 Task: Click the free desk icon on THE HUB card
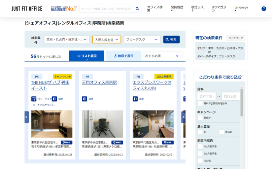(x=34, y=99)
